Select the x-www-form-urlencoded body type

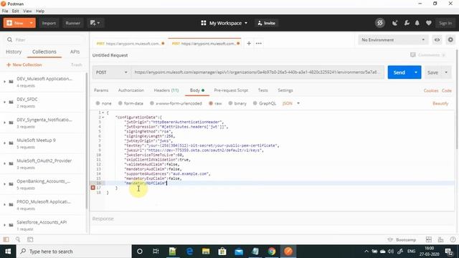click(x=151, y=103)
